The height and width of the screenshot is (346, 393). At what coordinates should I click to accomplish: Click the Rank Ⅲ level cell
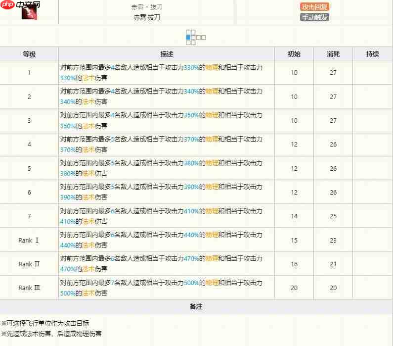[29, 288]
